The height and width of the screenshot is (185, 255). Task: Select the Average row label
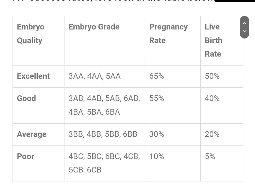click(32, 134)
